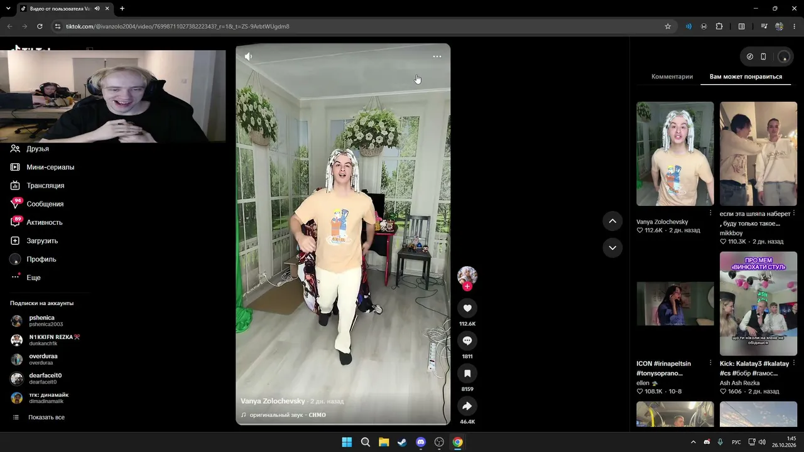This screenshot has height=452, width=804.
Task: Open the Vanya Zolochevsky recommended video thumbnail
Action: pos(675,154)
